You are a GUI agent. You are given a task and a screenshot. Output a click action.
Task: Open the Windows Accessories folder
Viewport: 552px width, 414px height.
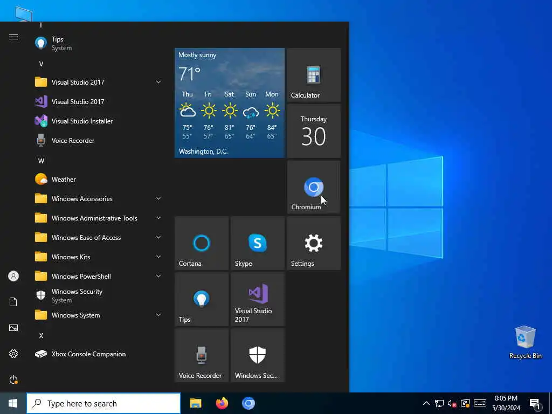pos(99,198)
